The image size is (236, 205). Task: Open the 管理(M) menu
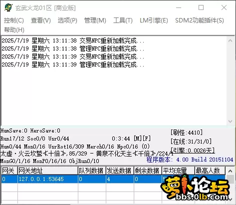coord(95,20)
